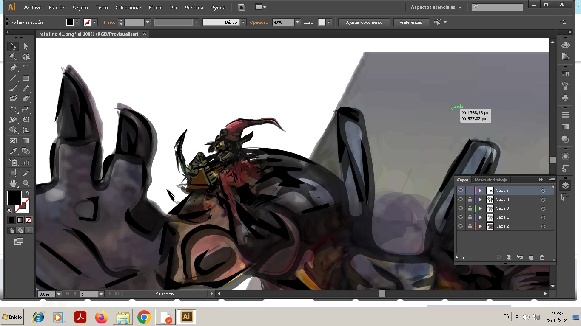Image resolution: width=581 pixels, height=326 pixels.
Task: Select the None red-slash swatch below fill
Action: click(28, 220)
